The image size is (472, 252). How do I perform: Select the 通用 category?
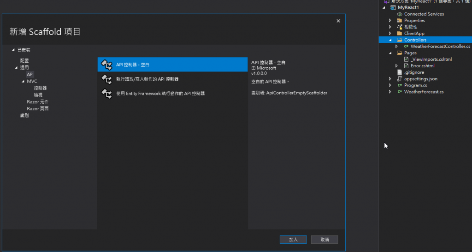(24, 68)
